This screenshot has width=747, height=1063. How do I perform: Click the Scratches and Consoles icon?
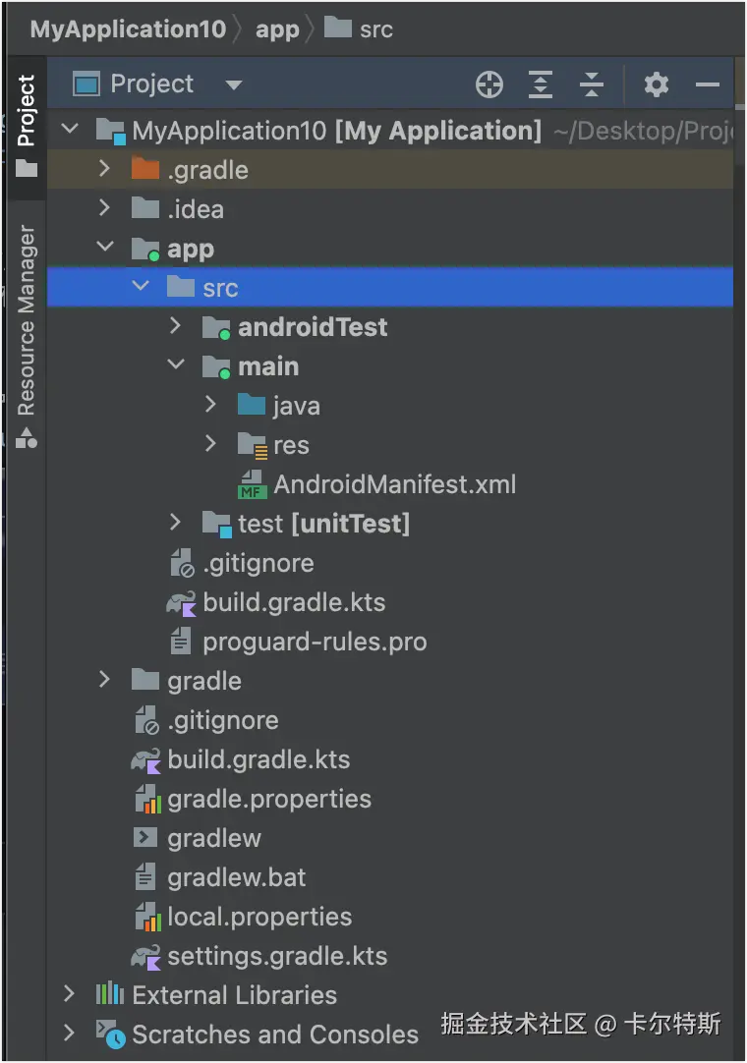109,1034
